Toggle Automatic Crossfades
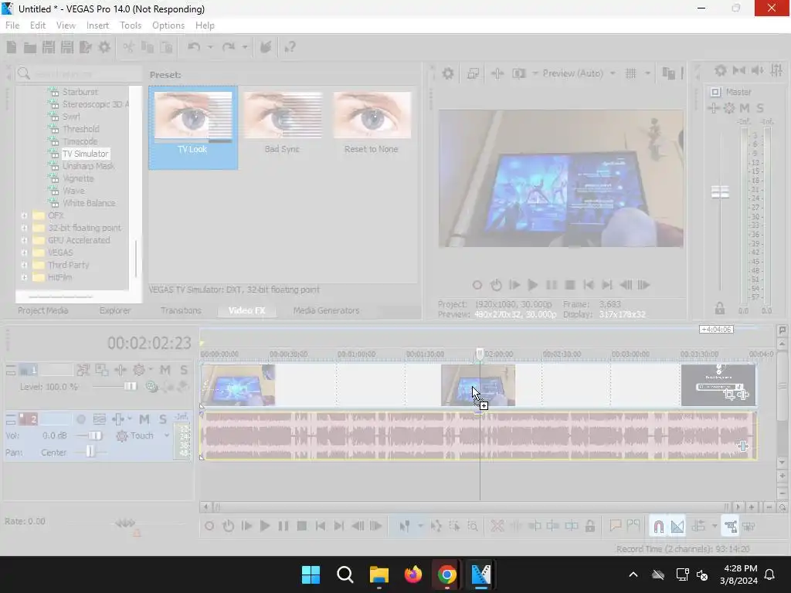791x593 pixels. click(677, 527)
